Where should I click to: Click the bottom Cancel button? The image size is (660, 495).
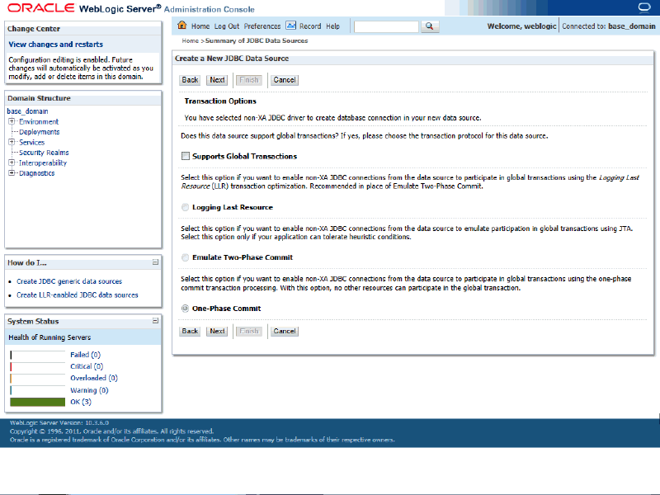pyautogui.click(x=285, y=332)
